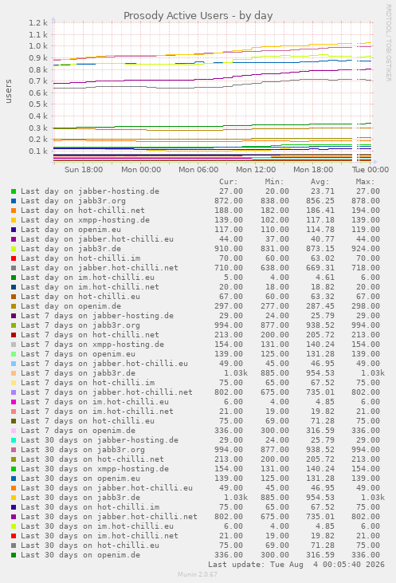Pick the yellow swatch for Last 30 days on jabb3r.de
The height and width of the screenshot is (583, 396).
pyautogui.click(x=14, y=498)
